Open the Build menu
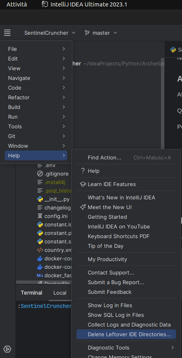 pyautogui.click(x=36, y=107)
